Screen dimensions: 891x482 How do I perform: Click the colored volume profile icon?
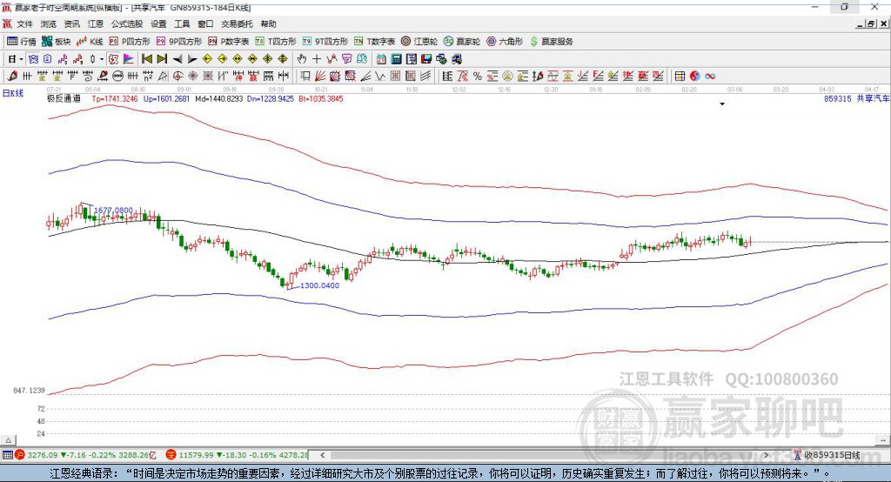pos(129,59)
